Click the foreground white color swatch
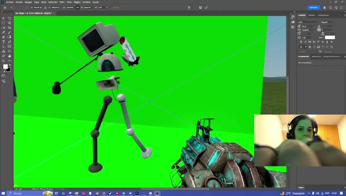 [x=5, y=67]
